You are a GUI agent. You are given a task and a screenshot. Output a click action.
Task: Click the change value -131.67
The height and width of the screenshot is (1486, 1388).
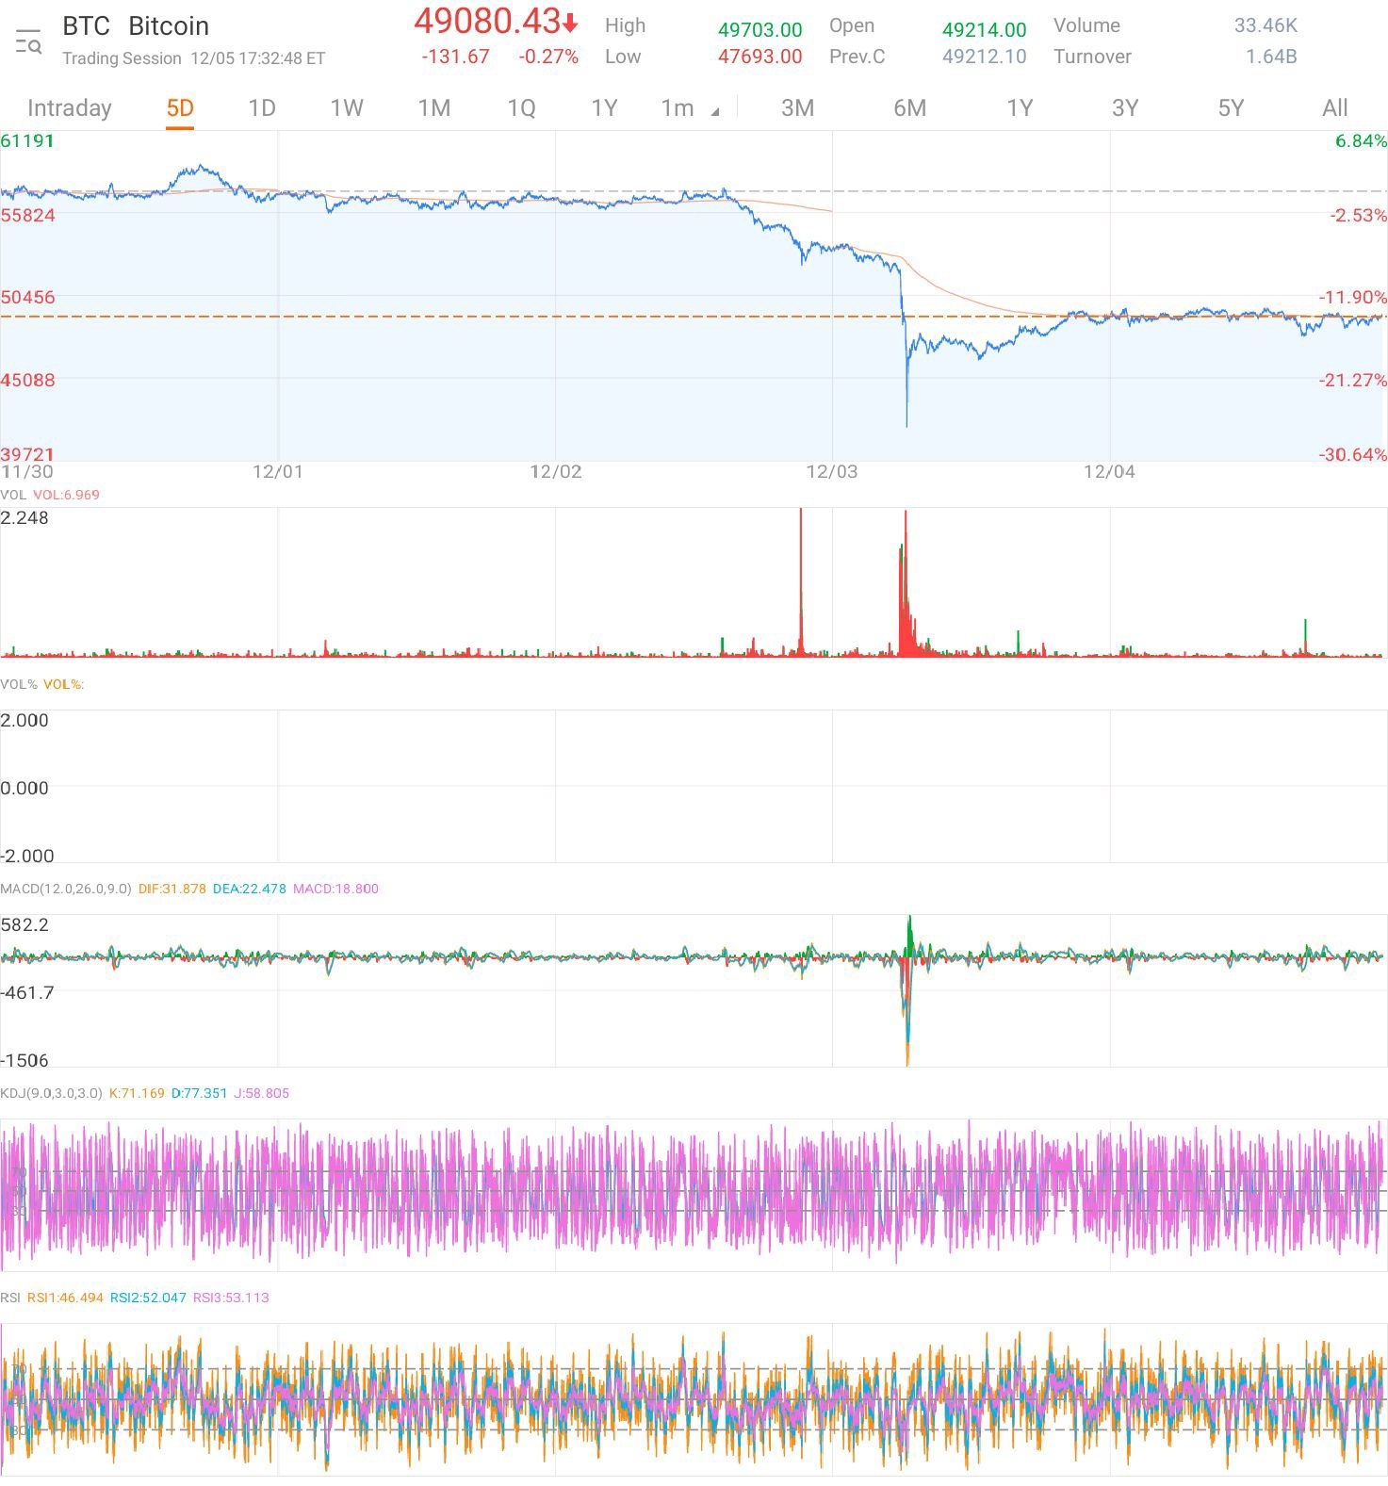click(x=455, y=57)
